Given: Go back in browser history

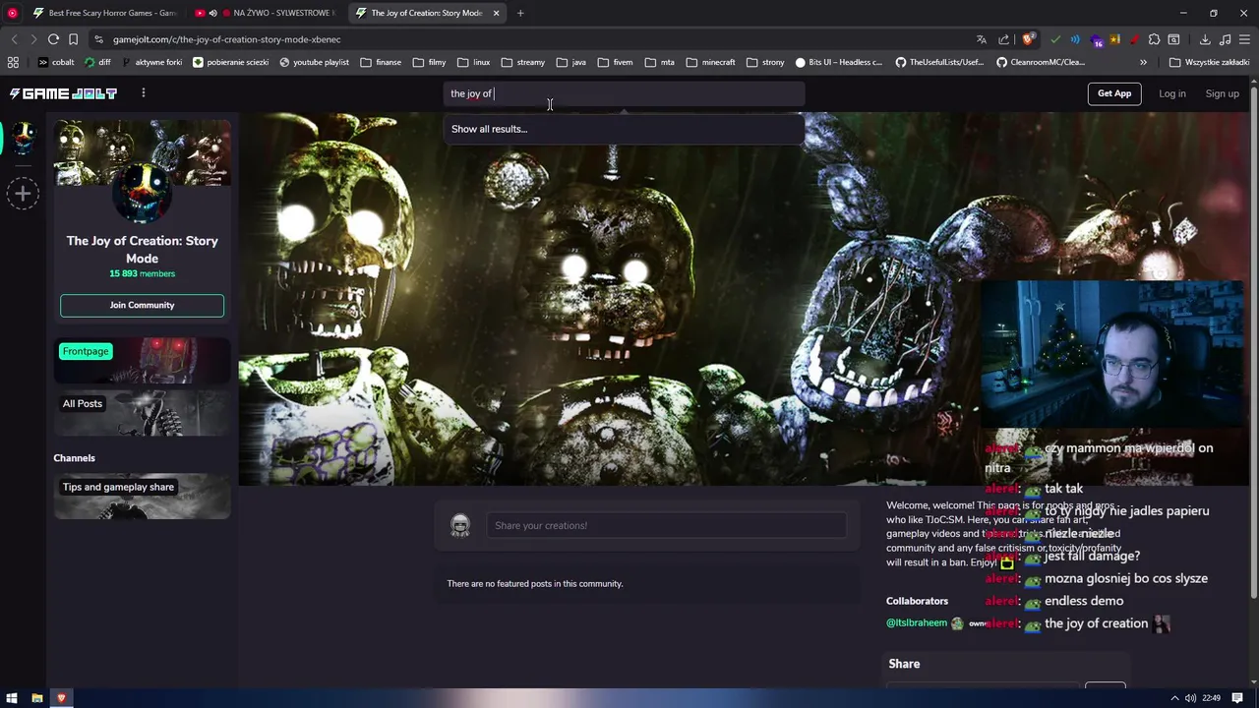Looking at the screenshot, I should pos(14,39).
